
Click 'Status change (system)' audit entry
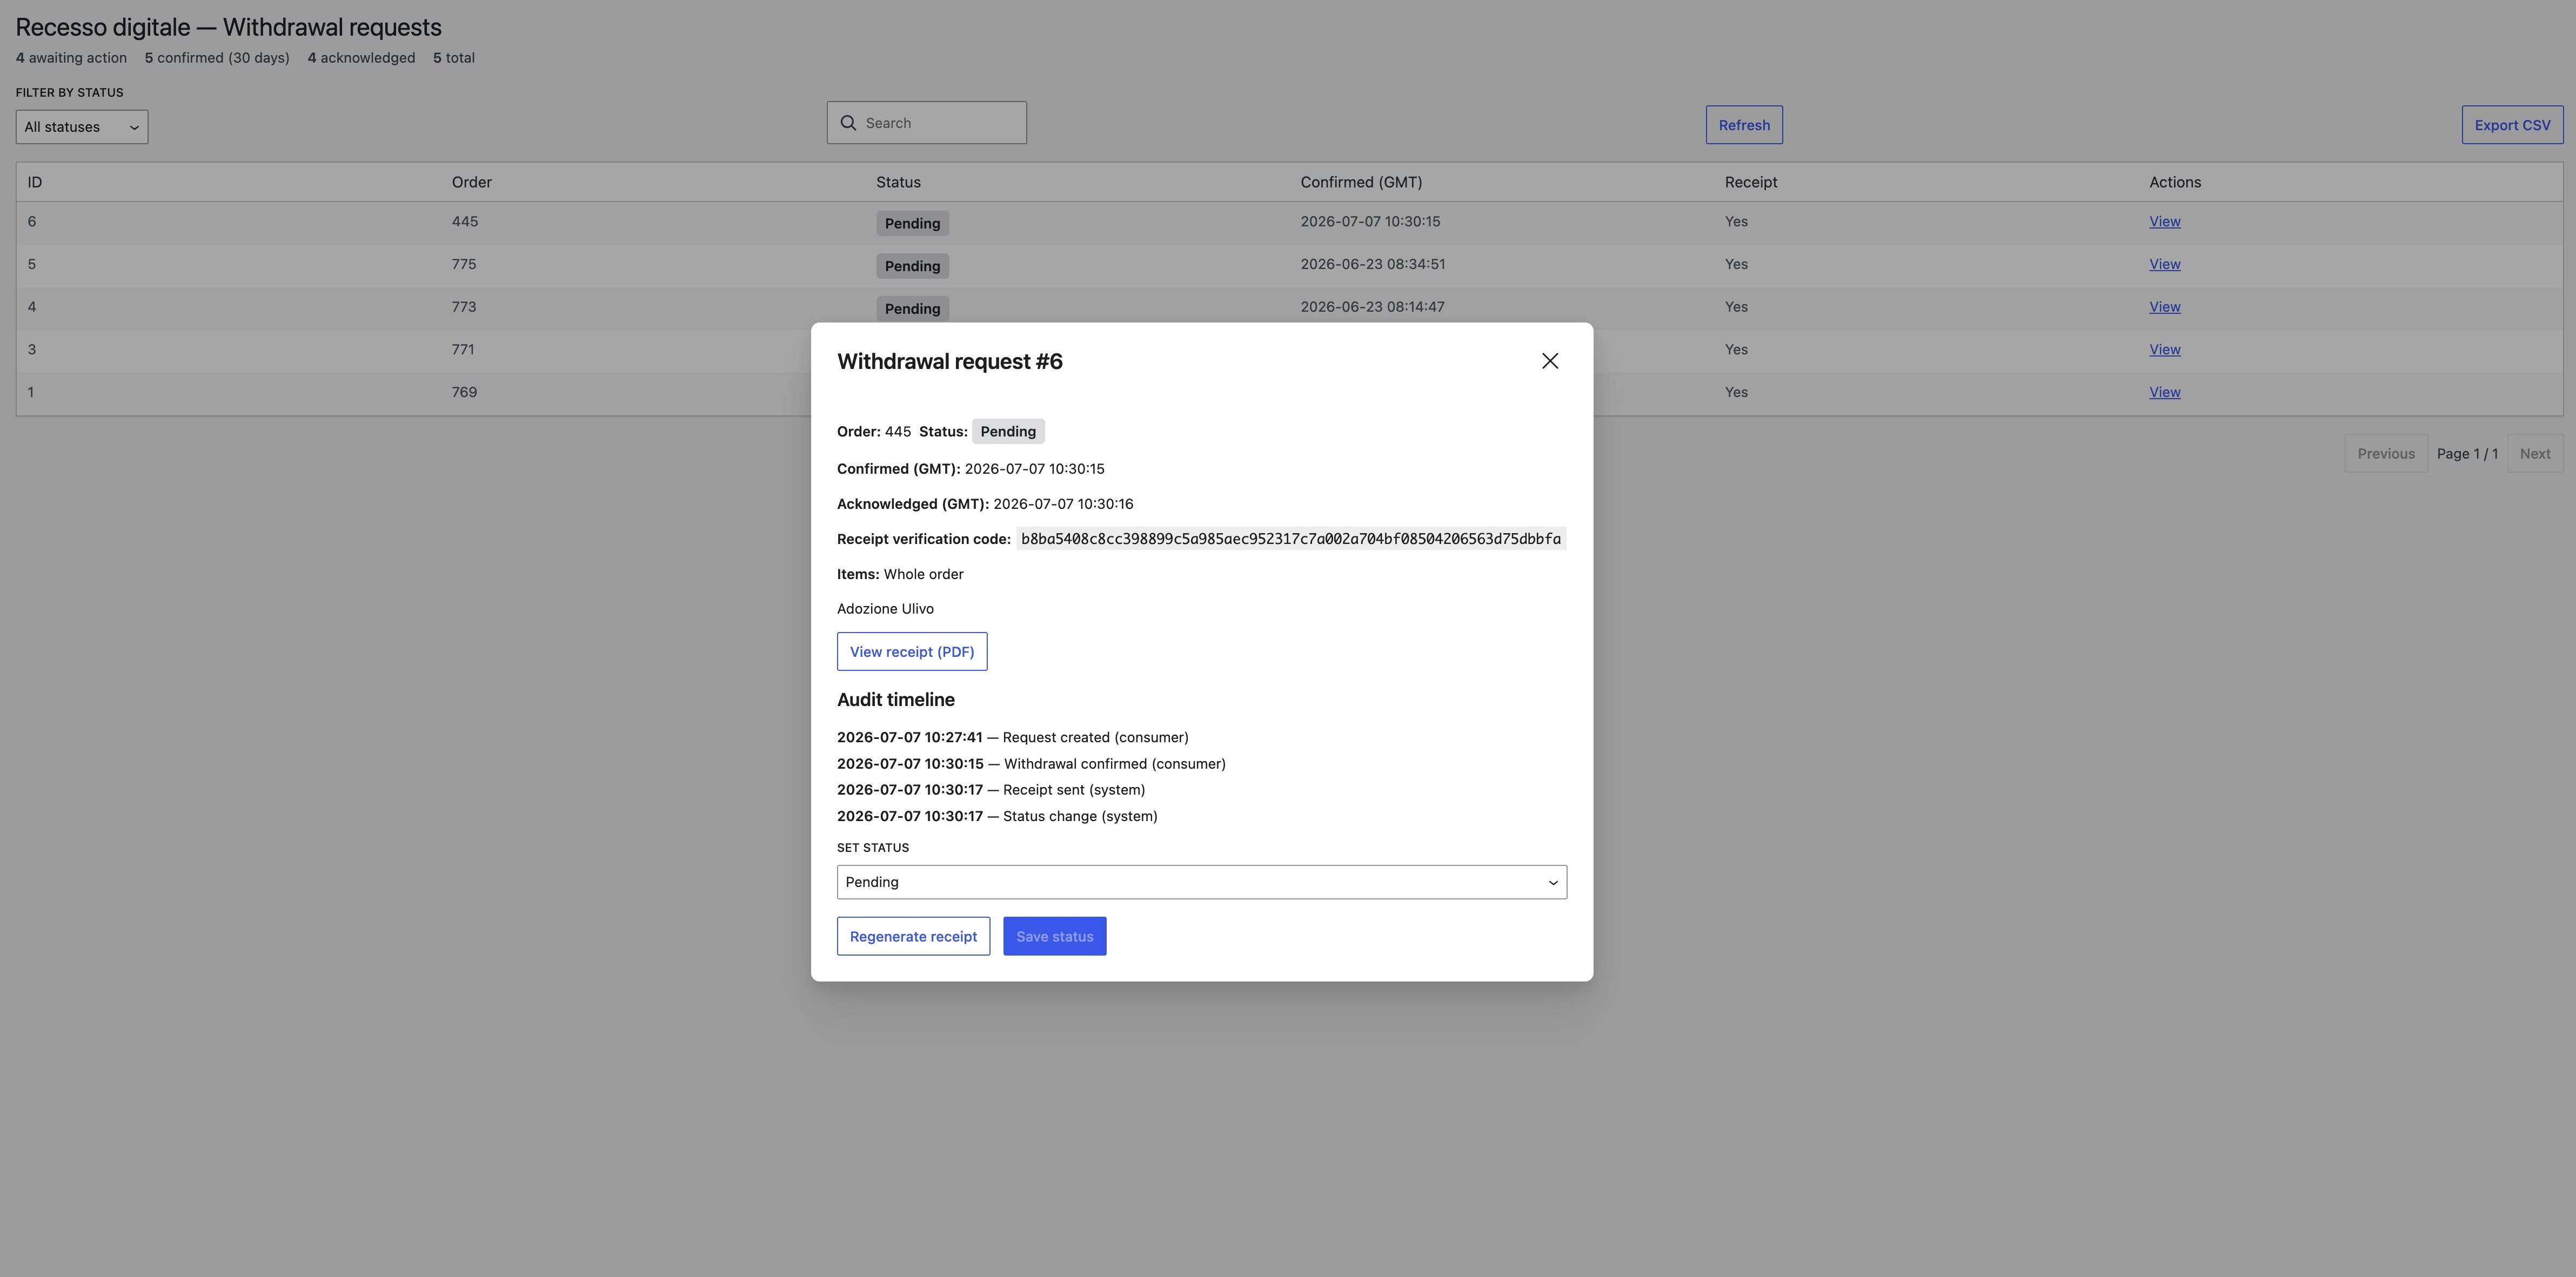click(x=997, y=816)
